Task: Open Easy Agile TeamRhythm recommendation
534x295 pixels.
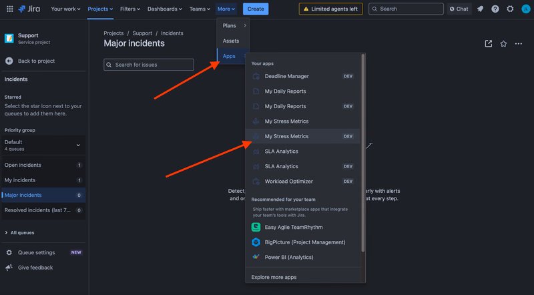Action: (303, 227)
